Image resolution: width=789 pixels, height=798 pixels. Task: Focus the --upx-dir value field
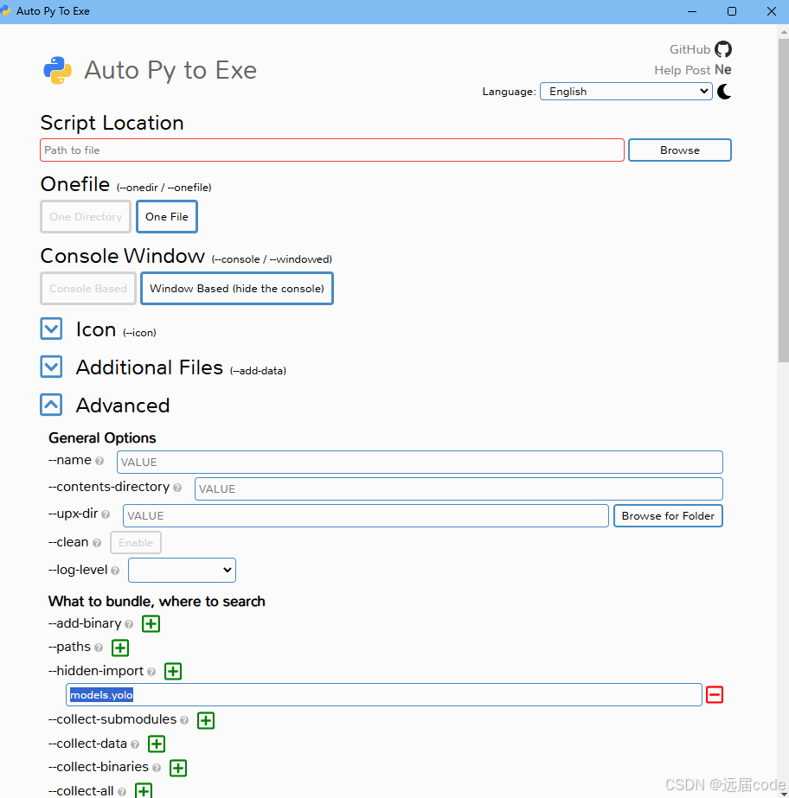click(366, 516)
